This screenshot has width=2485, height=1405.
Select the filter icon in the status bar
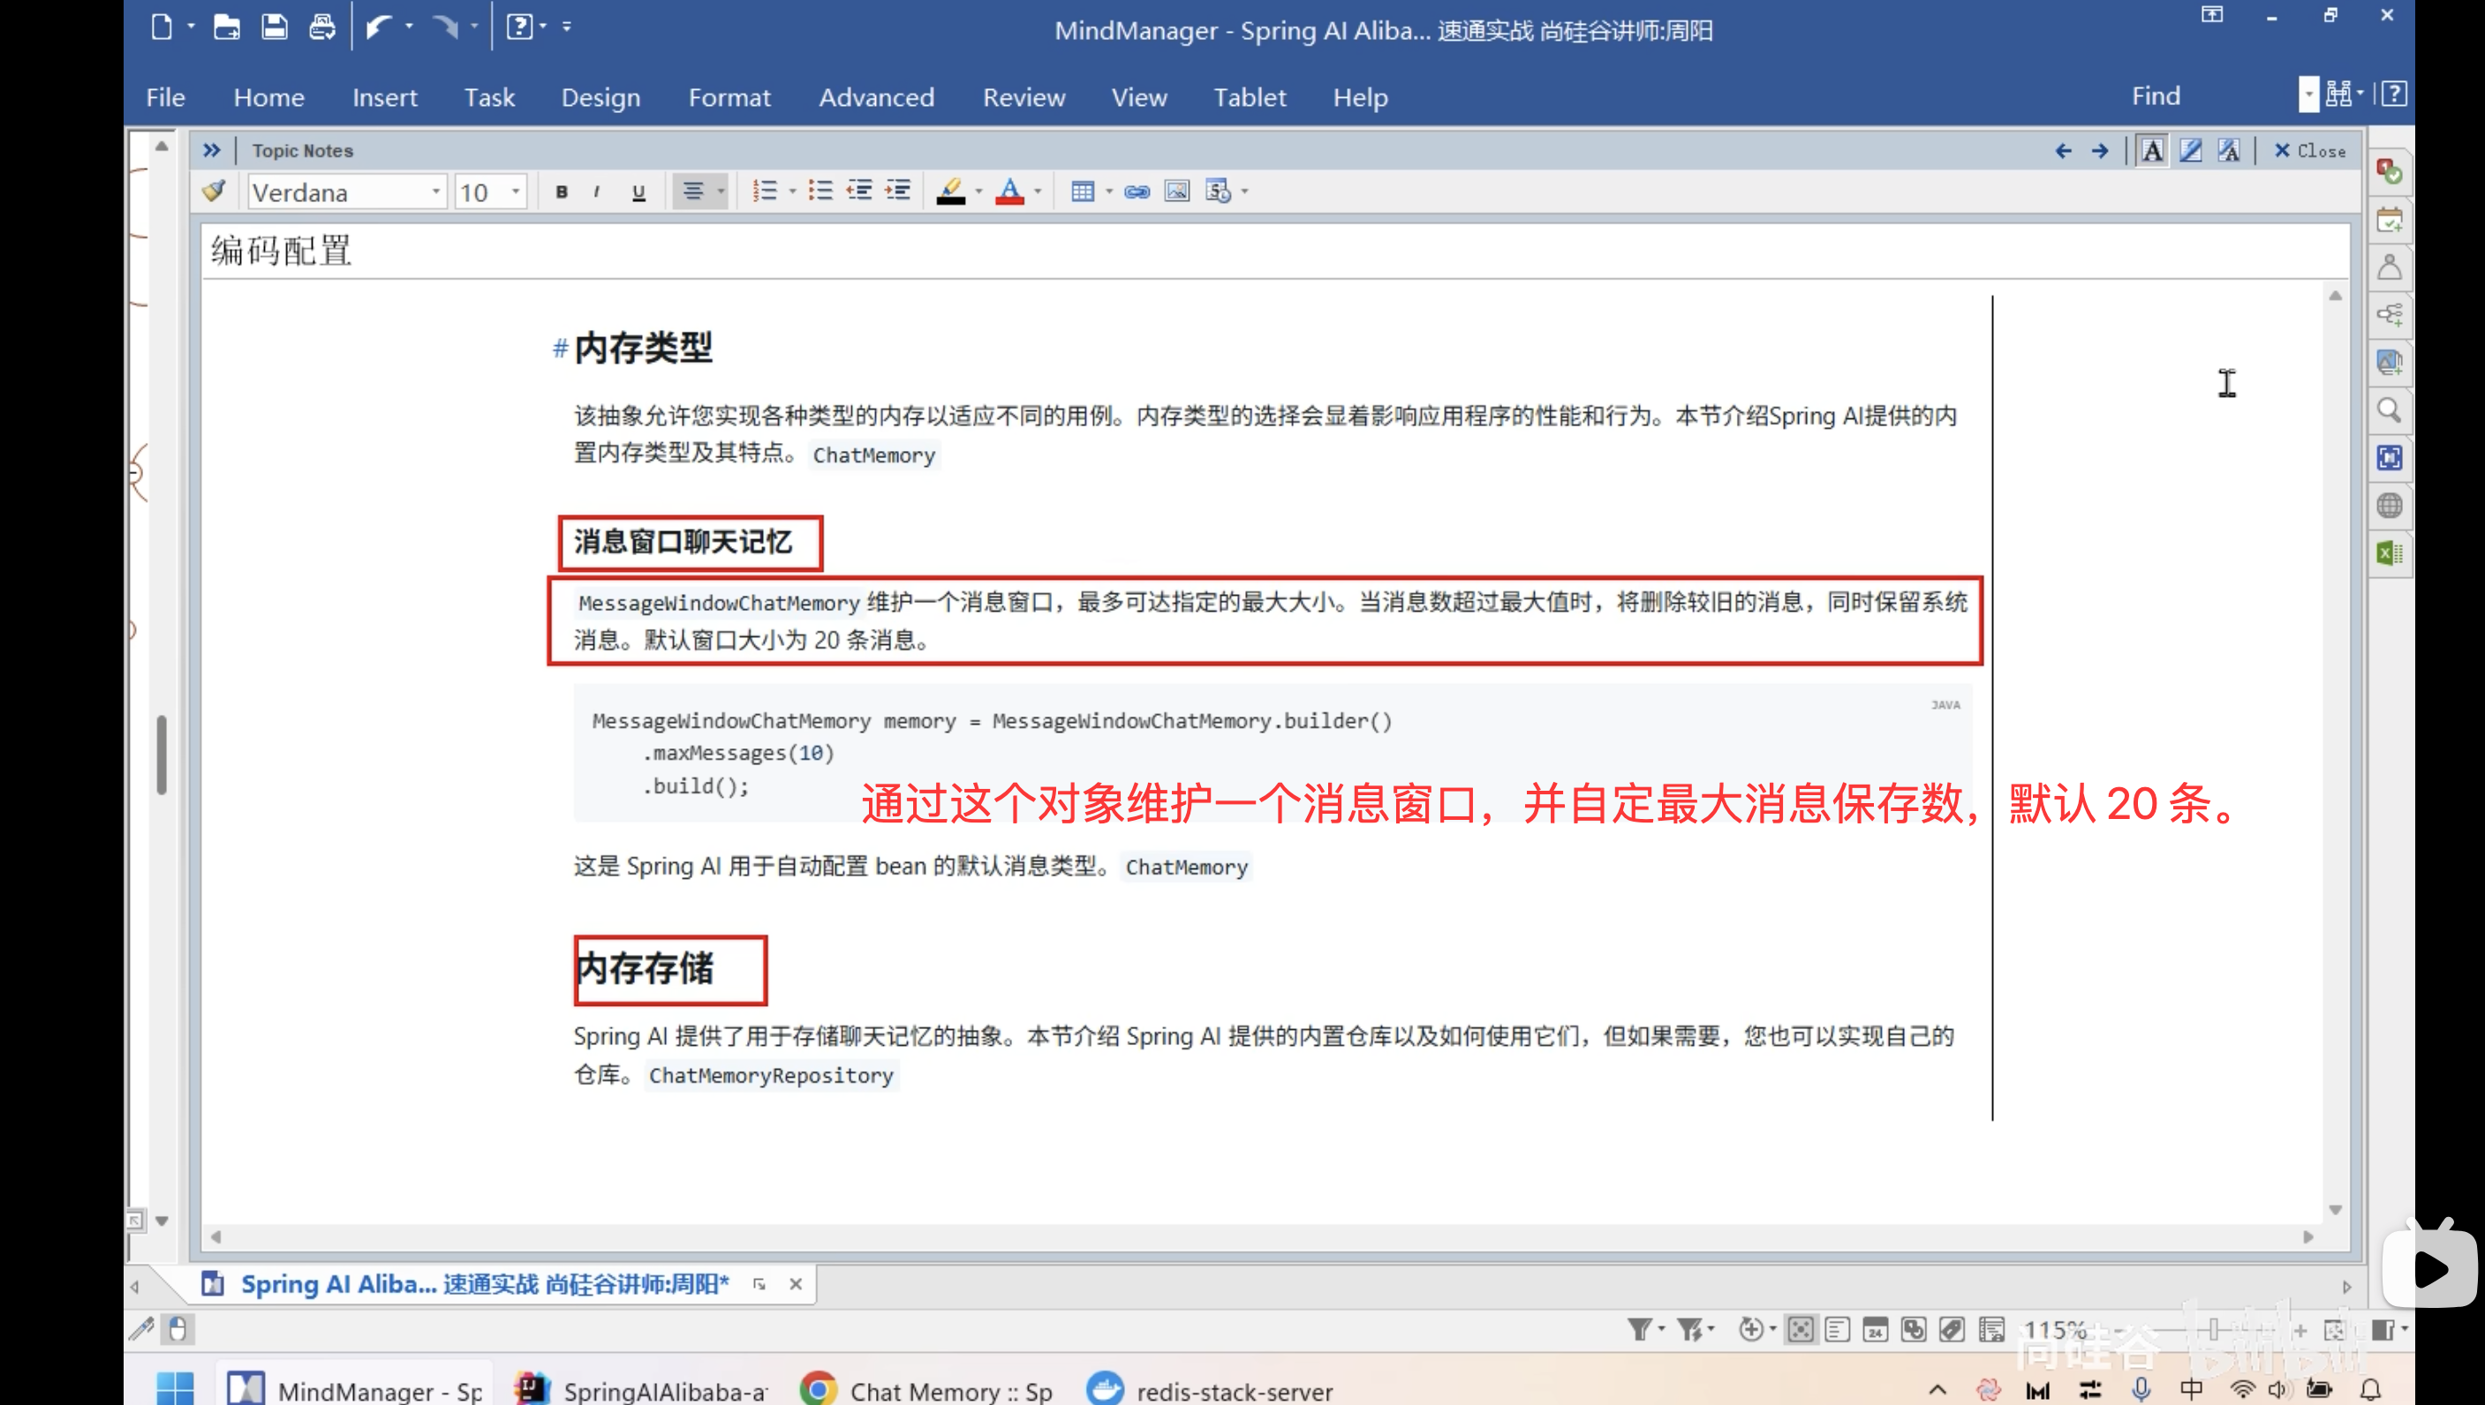coord(1640,1328)
